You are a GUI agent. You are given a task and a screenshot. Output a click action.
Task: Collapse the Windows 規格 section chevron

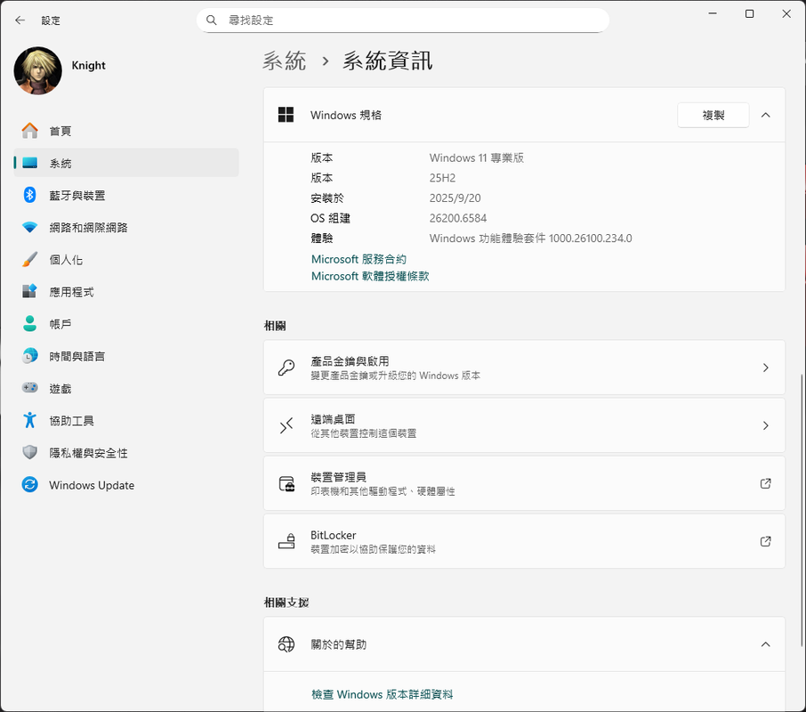pyautogui.click(x=765, y=115)
